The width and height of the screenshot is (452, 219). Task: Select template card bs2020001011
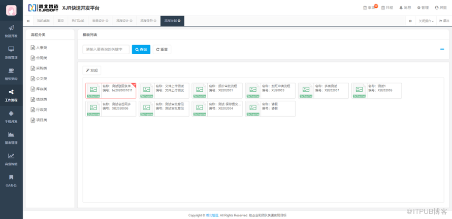click(111, 91)
